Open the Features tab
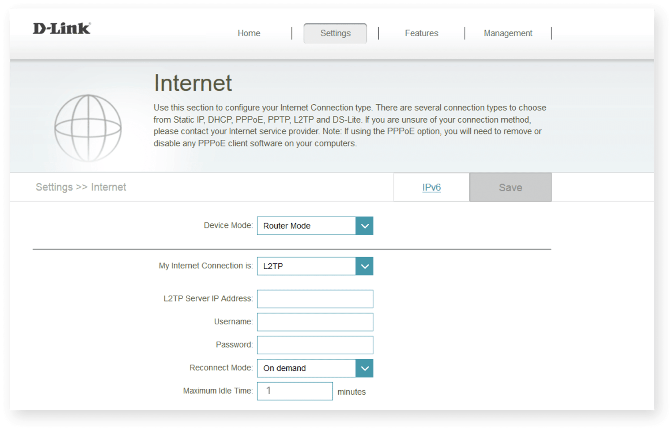The height and width of the screenshot is (430, 672). (421, 33)
